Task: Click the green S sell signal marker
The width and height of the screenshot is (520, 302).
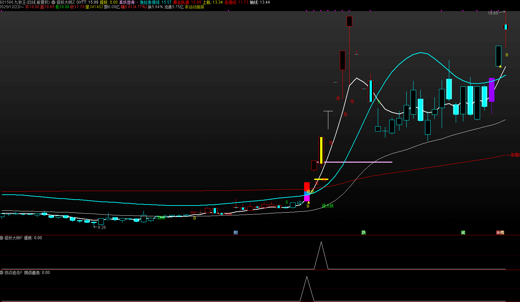Action: click(x=287, y=202)
